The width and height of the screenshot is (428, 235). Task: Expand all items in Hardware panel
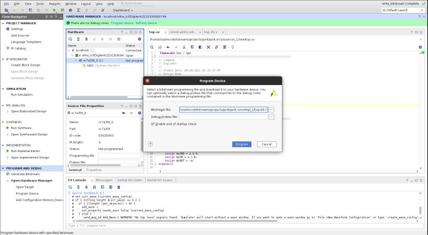click(x=86, y=39)
